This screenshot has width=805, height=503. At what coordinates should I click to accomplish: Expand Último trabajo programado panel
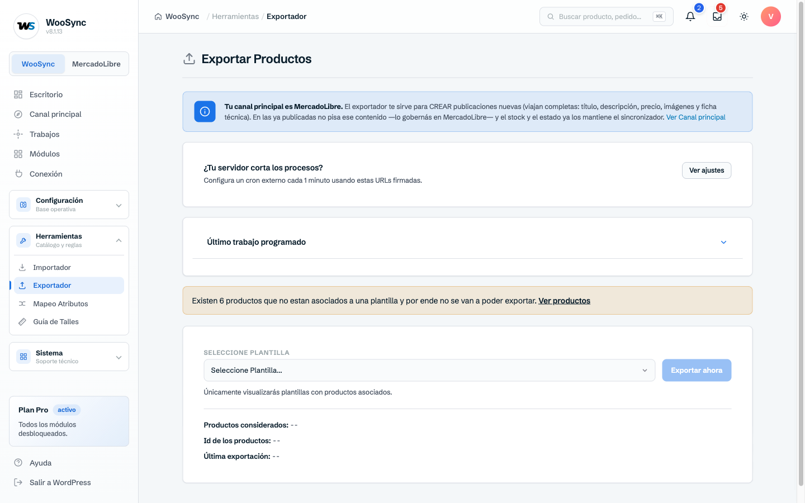click(x=467, y=242)
